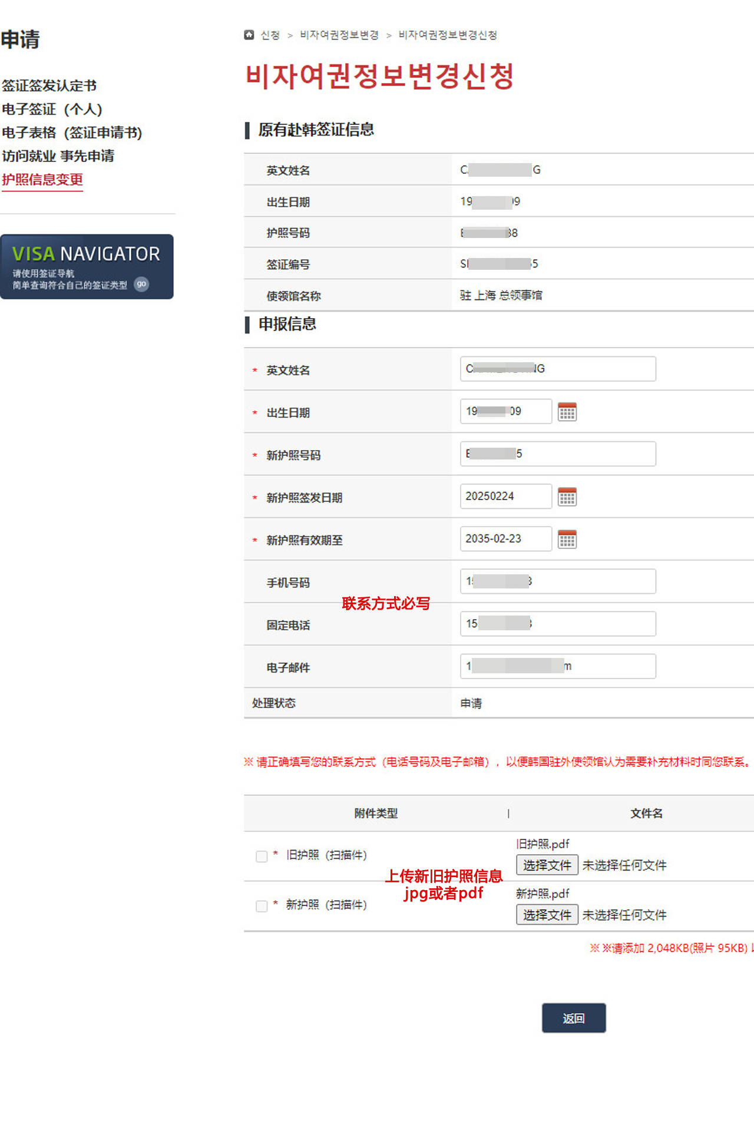Click 选择文件 button for 新护照.pdf
The height and width of the screenshot is (1131, 754).
[547, 914]
